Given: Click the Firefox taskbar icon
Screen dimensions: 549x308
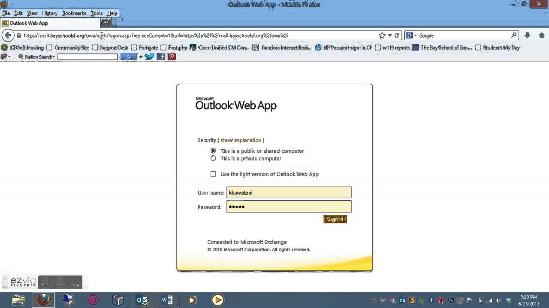Looking at the screenshot, I should (x=43, y=300).
